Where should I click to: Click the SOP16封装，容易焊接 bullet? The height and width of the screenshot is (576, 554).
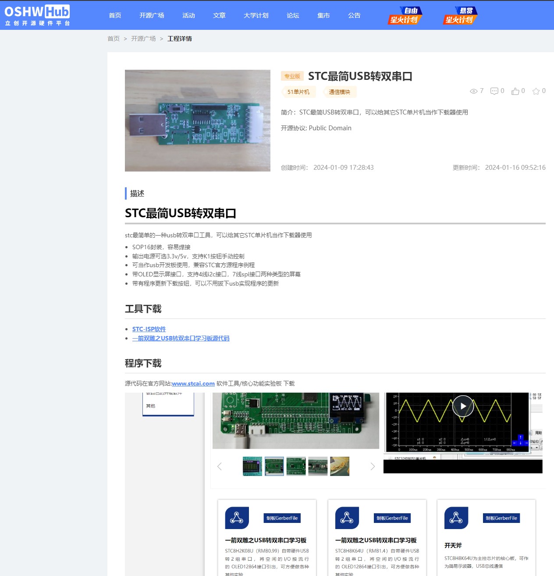161,247
